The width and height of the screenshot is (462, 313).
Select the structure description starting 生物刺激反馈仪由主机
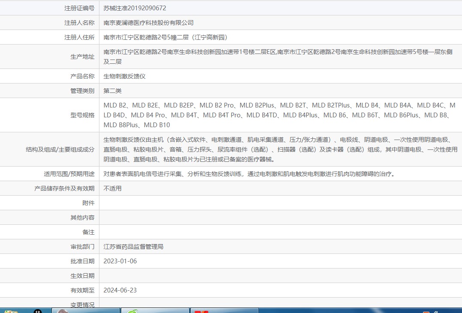[x=280, y=149]
